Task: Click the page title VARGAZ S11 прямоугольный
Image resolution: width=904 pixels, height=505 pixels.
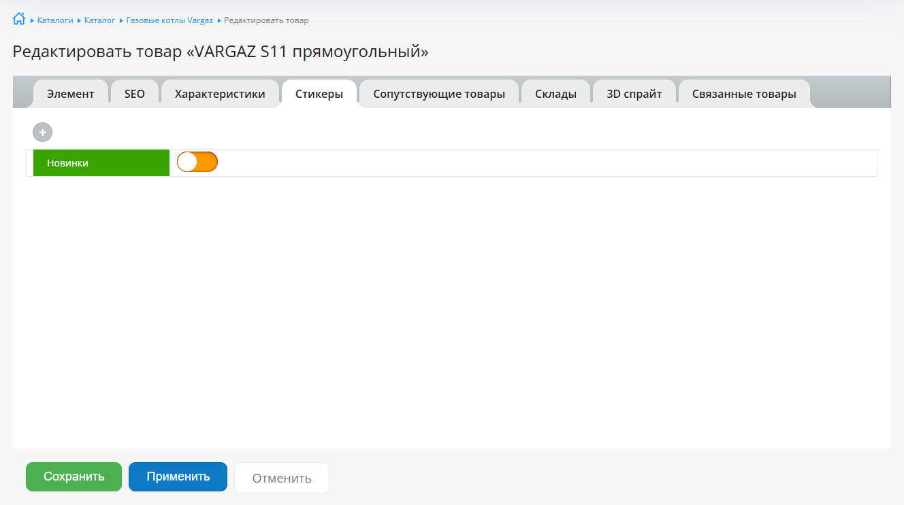Action: pyautogui.click(x=221, y=52)
